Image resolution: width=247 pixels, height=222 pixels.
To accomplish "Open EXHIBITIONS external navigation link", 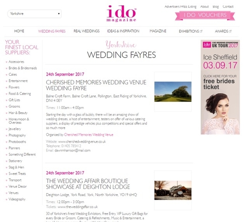I will pos(191,31).
